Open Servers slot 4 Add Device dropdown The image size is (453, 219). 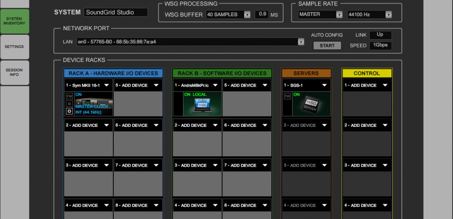click(307, 205)
